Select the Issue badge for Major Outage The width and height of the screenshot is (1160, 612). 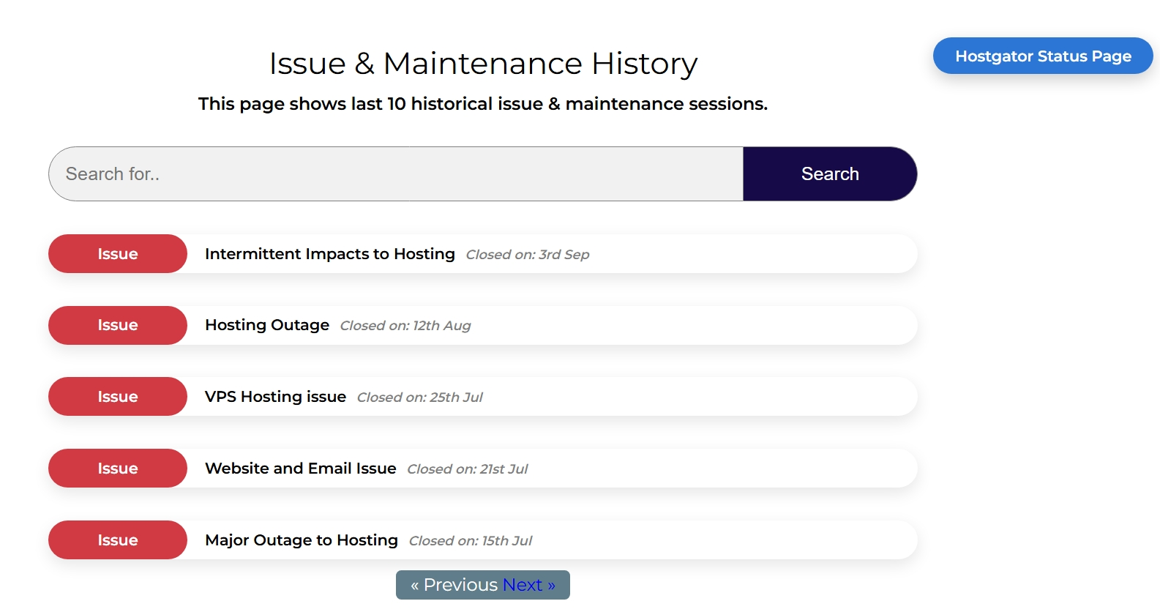pyautogui.click(x=118, y=540)
